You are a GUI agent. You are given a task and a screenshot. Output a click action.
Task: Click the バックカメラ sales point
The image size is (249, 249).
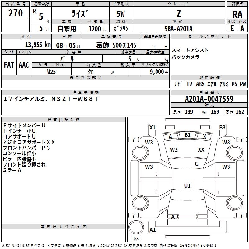click(186, 57)
